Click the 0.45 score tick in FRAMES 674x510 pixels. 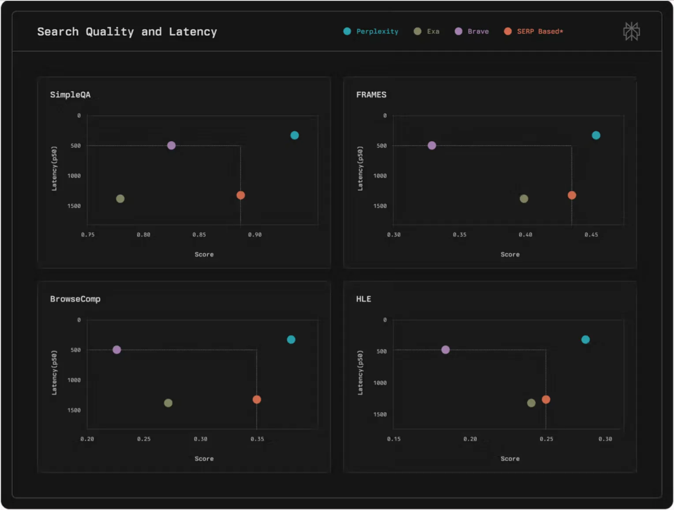(591, 235)
